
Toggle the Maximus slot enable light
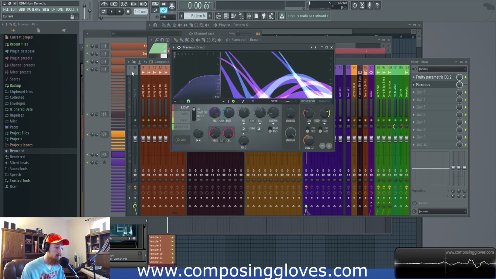465,84
